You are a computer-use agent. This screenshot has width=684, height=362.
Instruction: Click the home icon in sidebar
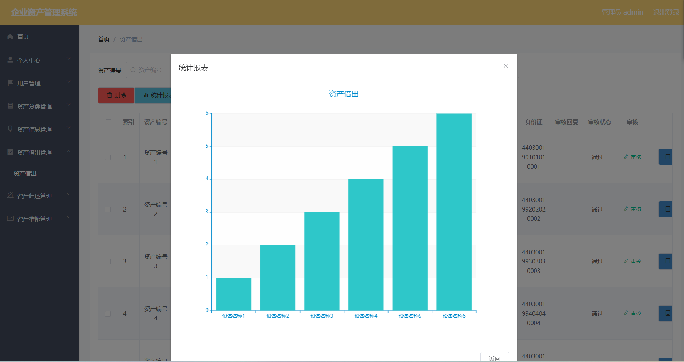[10, 37]
